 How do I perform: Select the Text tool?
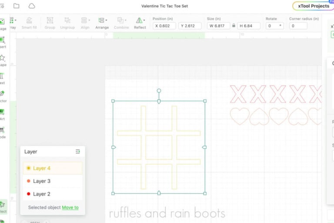pyautogui.click(x=2, y=78)
